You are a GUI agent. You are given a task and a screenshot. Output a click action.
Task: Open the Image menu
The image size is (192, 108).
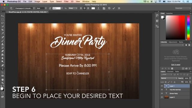coord(37,1)
